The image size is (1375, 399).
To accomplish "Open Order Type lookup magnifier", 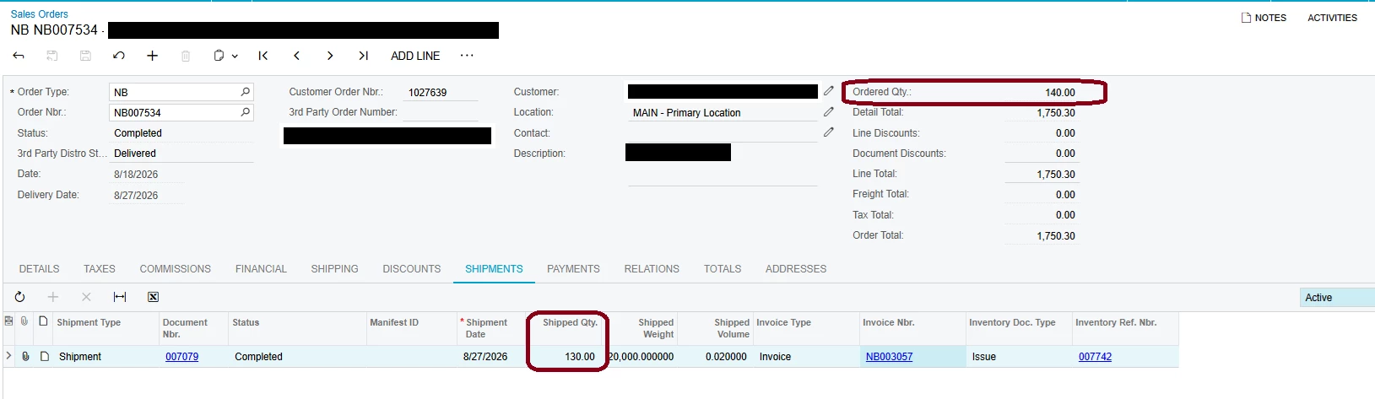I will (x=246, y=92).
